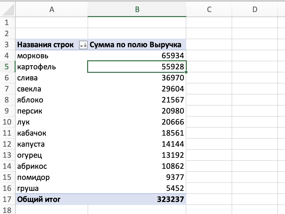Select the revenue value 65934
The image size is (285, 214).
(137, 56)
